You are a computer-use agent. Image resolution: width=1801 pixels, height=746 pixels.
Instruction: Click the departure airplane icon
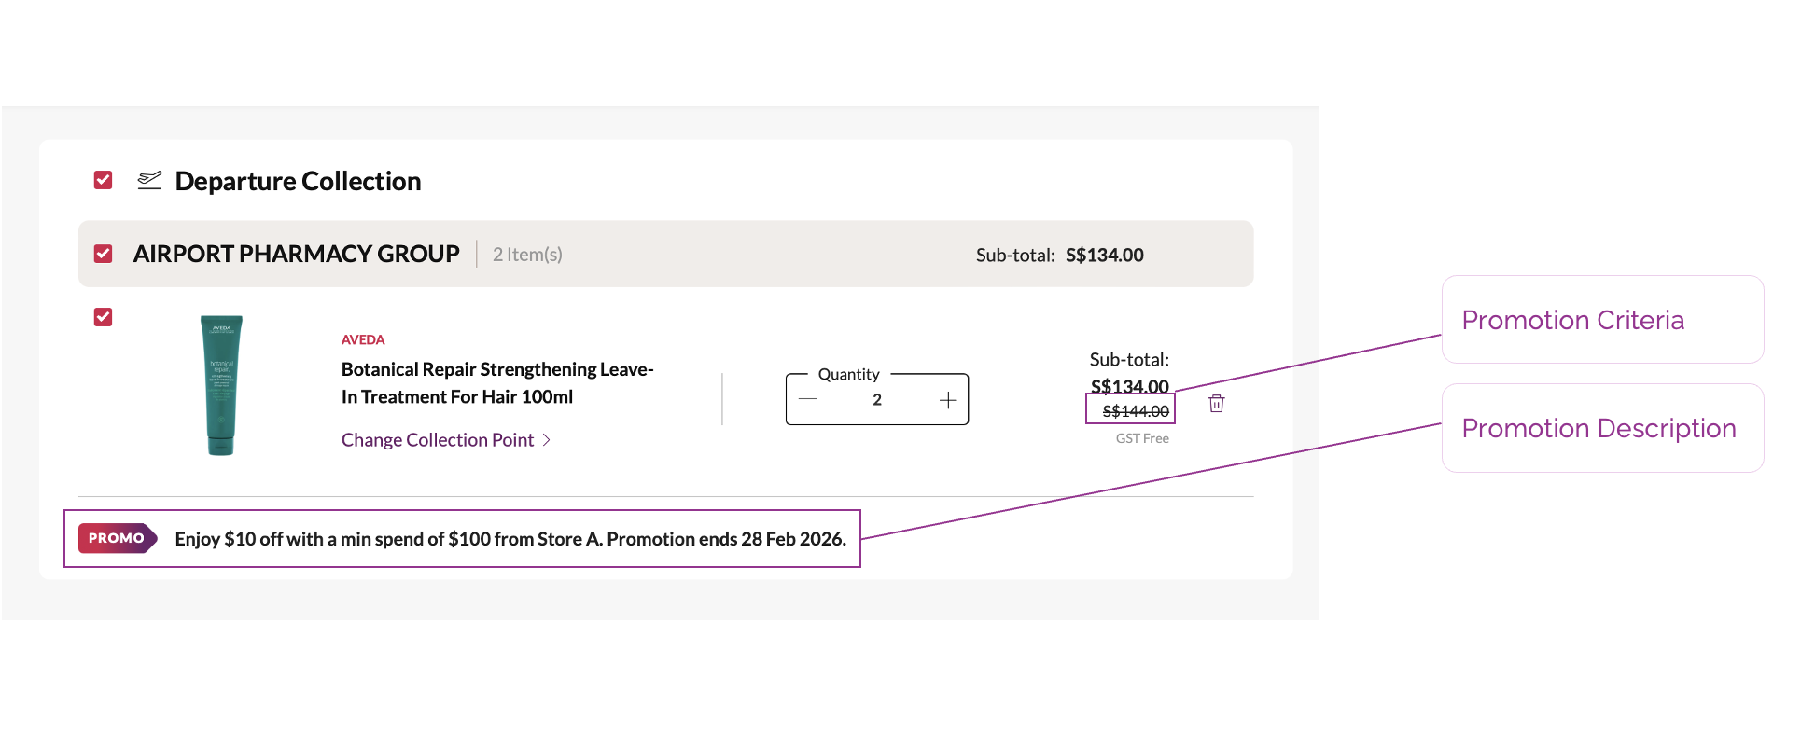[x=149, y=180]
